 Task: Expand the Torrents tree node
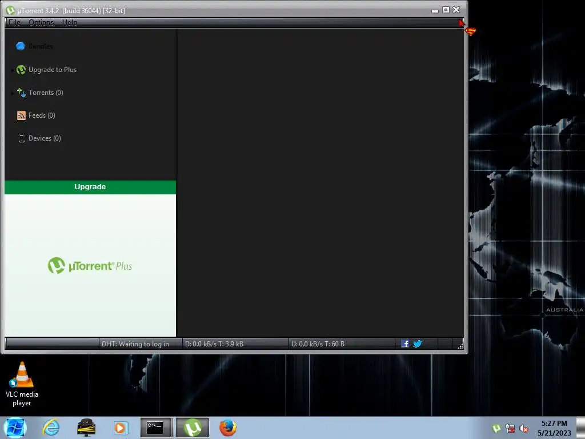pyautogui.click(x=13, y=93)
